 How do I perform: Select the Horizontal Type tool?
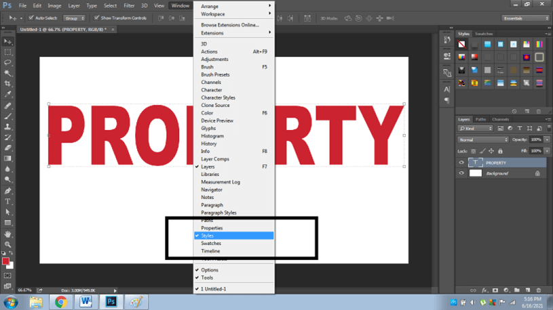(8, 202)
